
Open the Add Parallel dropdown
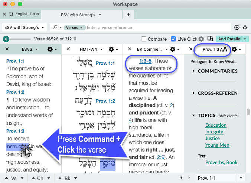click(x=233, y=39)
